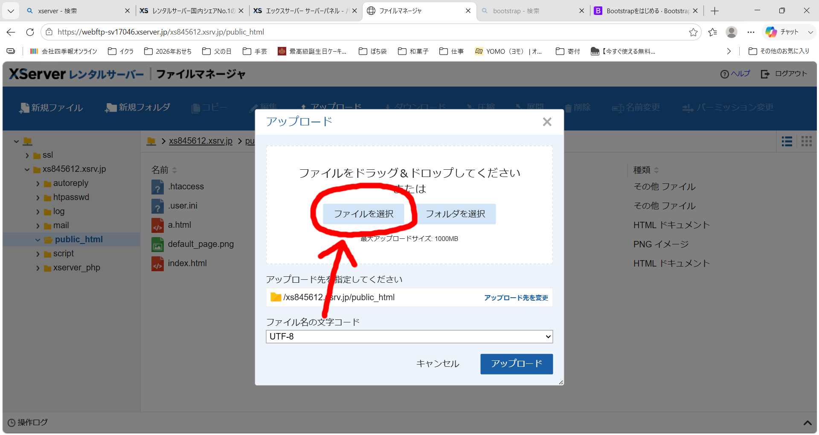Switch to list view icon

click(787, 141)
